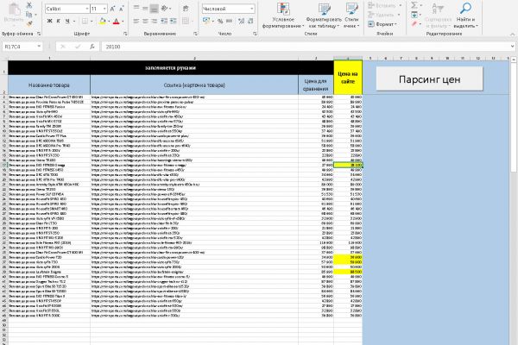
Task: Toggle wrap text in the cell
Action: pyautogui.click(x=186, y=9)
